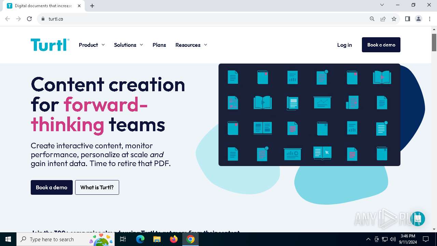Viewport: 437px width, 246px height.
Task: Show hidden system tray icons
Action: 368,239
